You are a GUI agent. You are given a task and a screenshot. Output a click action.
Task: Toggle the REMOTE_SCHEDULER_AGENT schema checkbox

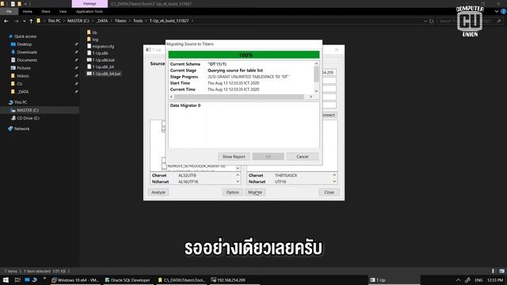pyautogui.click(x=164, y=166)
